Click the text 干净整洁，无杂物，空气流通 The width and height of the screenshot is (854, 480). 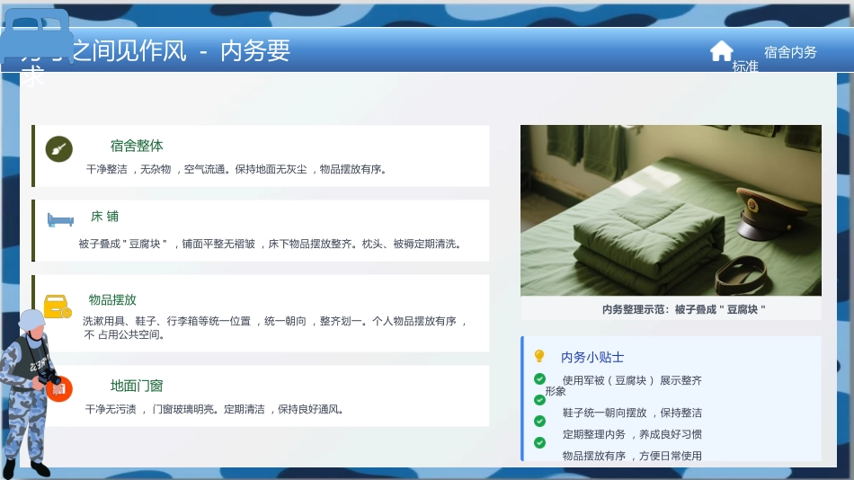tap(155, 170)
